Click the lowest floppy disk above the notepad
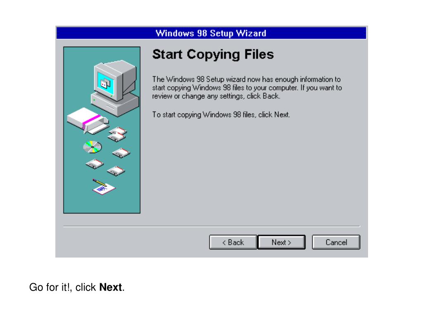Screen dimensions: 423x317 116,171
